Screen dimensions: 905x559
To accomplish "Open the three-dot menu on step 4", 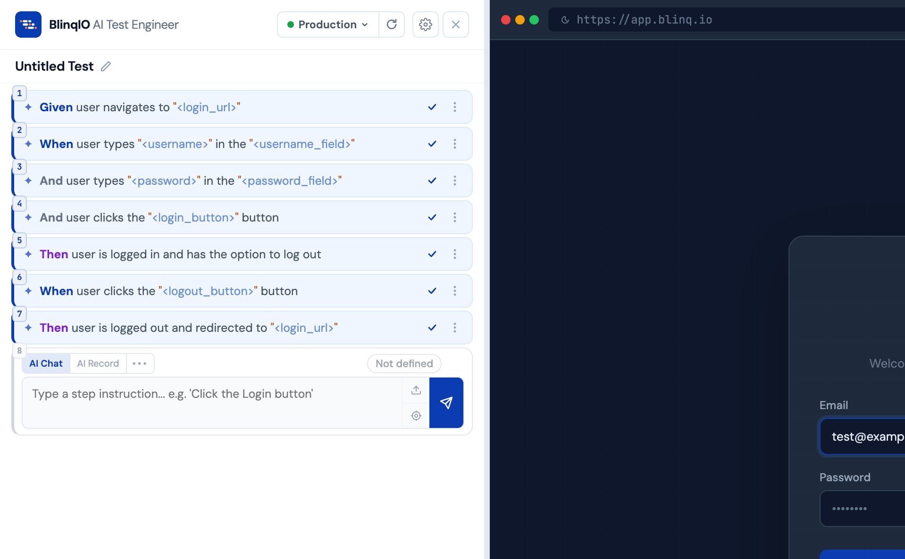I will point(455,217).
